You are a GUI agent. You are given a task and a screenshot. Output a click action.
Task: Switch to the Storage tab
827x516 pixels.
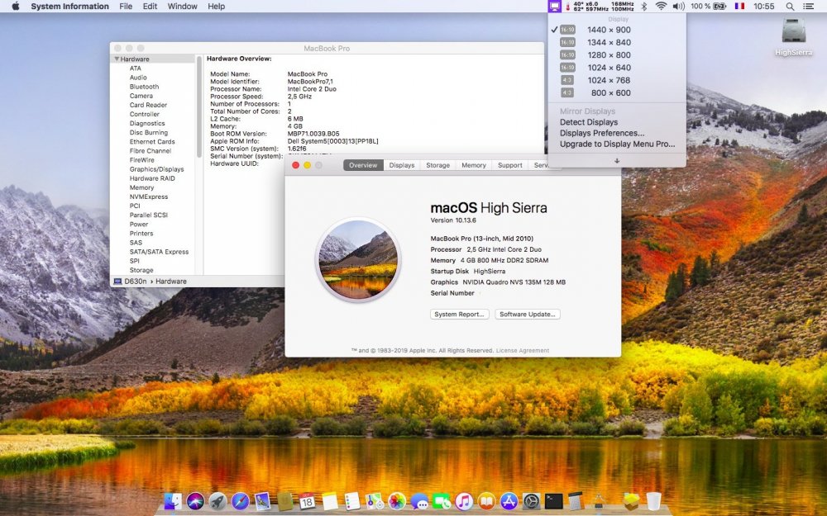[438, 164]
